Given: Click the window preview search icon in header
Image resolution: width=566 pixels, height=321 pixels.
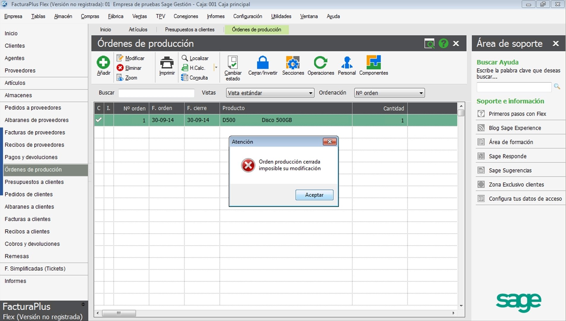Looking at the screenshot, I should pos(429,43).
